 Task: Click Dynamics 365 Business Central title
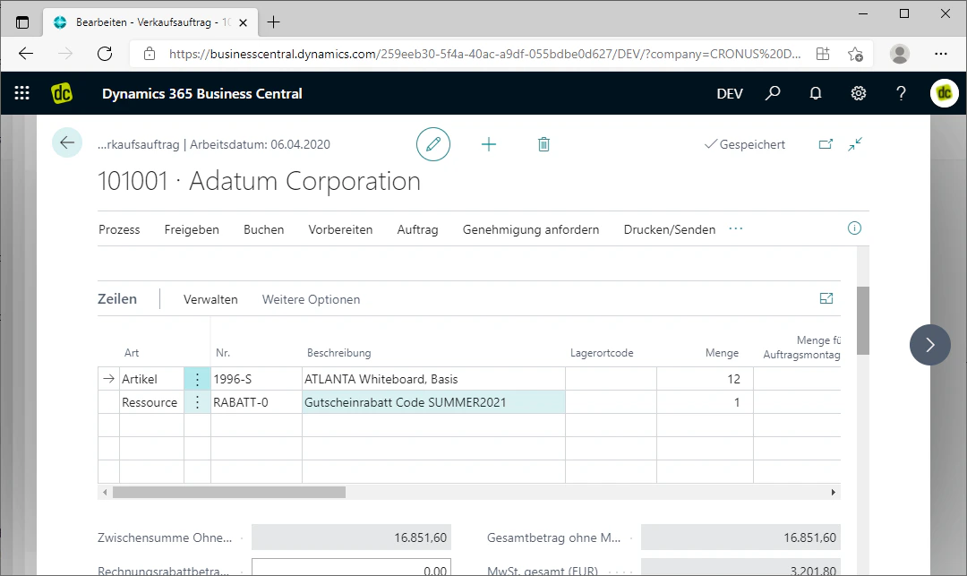pos(201,94)
